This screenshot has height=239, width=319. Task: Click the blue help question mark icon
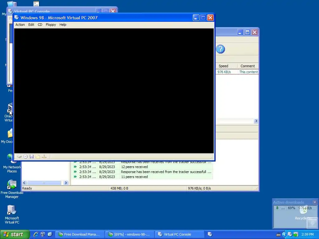coord(220,49)
